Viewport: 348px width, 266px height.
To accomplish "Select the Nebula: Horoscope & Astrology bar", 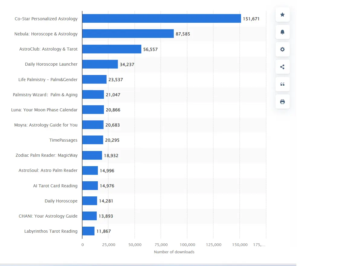I will (x=128, y=34).
